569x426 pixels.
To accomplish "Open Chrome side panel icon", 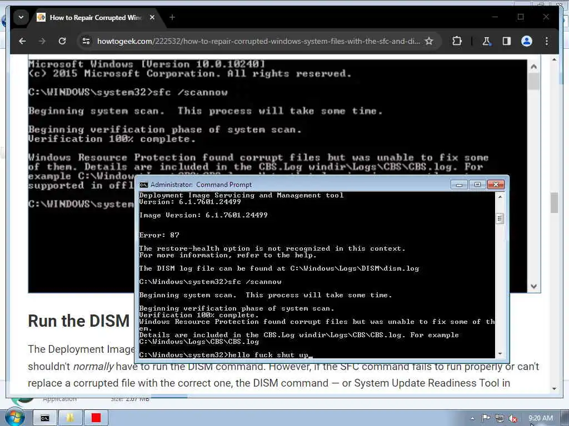I will click(507, 41).
